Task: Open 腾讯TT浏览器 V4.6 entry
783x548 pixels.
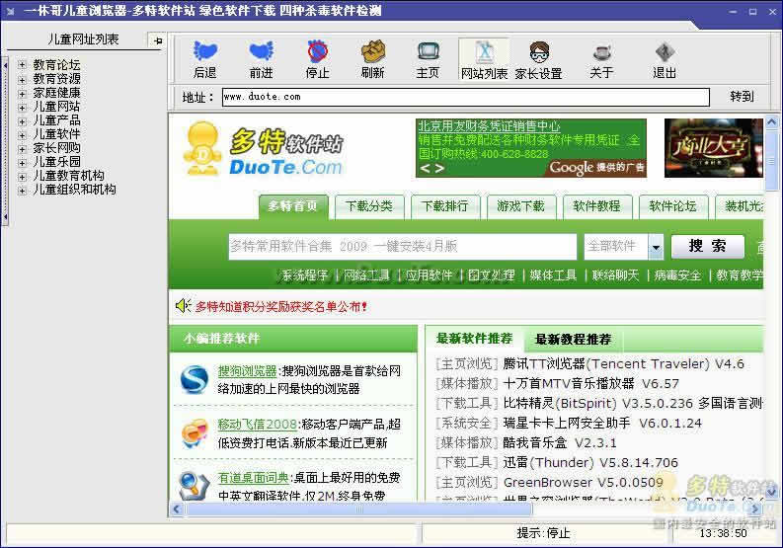Action: [x=624, y=363]
